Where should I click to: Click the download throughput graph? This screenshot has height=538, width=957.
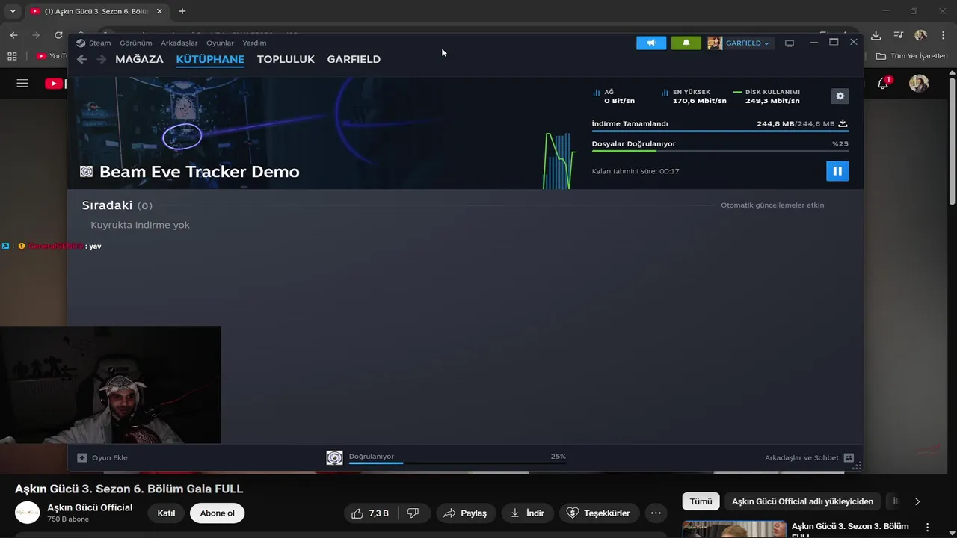[x=558, y=159]
